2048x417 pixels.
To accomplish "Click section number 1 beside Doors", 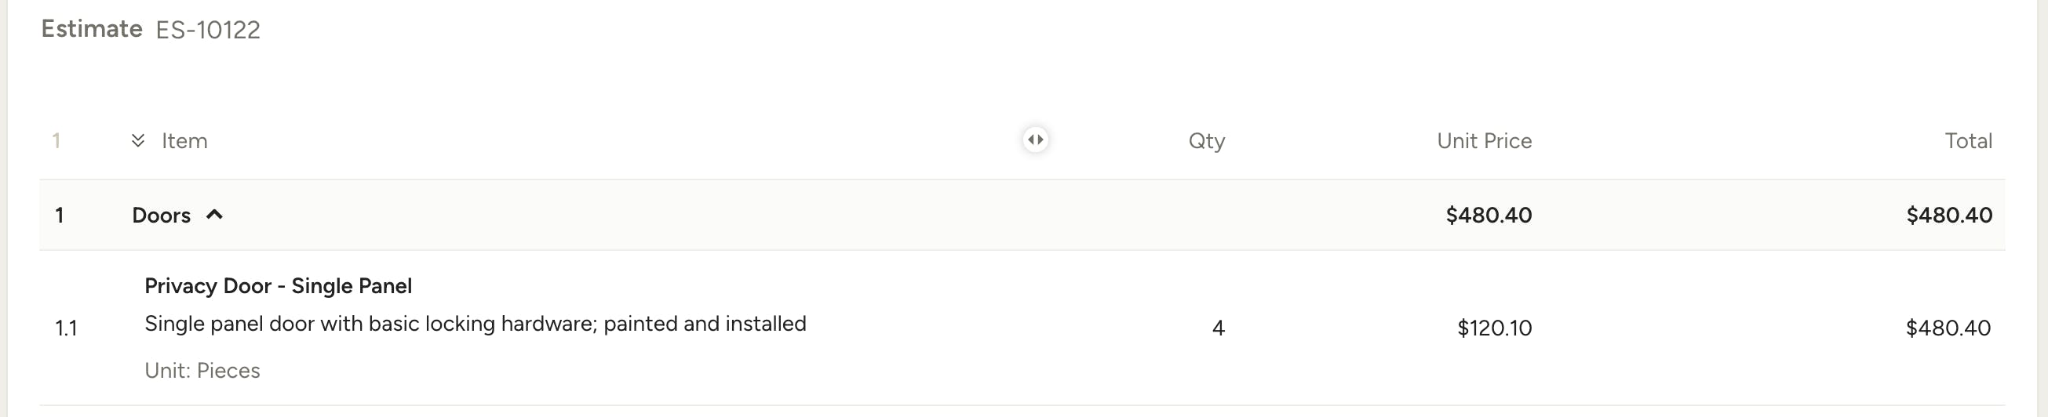I will (60, 216).
